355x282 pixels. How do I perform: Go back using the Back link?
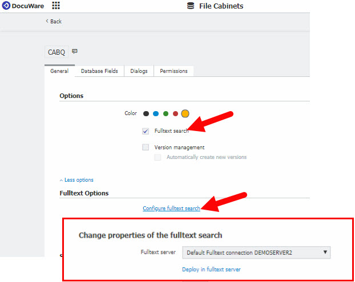54,22
